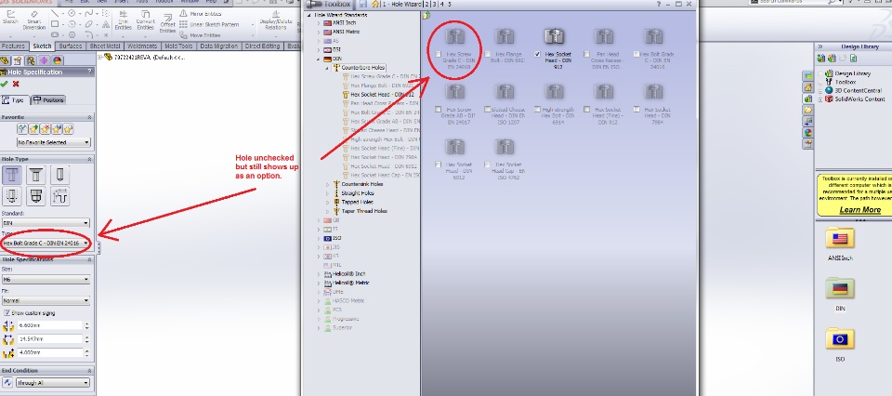Click the Add or Update Favorite star icon
Image resolution: width=892 pixels, height=396 pixels.
tap(33, 129)
